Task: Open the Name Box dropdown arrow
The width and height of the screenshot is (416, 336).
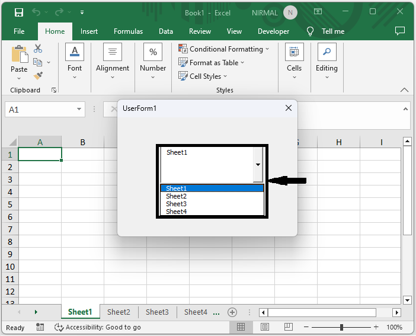Action: 79,109
